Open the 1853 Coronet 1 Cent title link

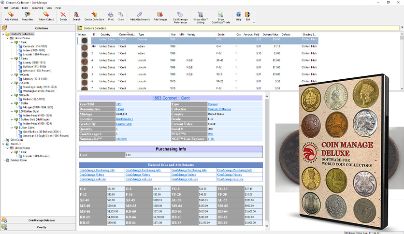(171, 98)
